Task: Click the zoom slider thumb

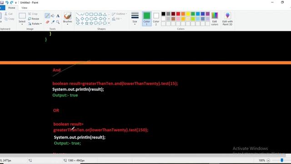Action: coord(282,160)
